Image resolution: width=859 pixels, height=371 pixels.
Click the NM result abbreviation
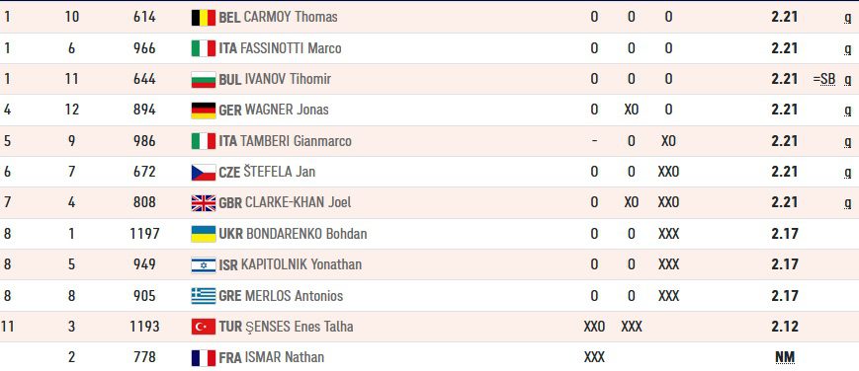tap(785, 358)
